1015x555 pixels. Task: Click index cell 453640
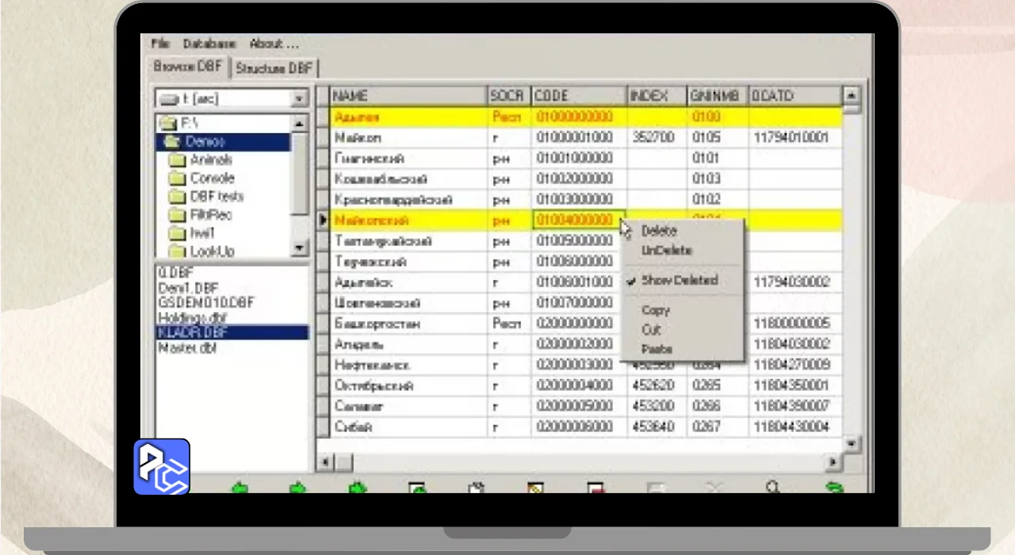point(657,427)
